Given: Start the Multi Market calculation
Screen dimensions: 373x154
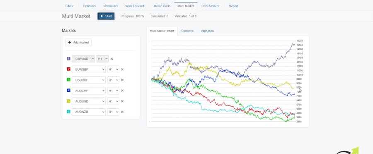Looking at the screenshot, I should coord(106,16).
